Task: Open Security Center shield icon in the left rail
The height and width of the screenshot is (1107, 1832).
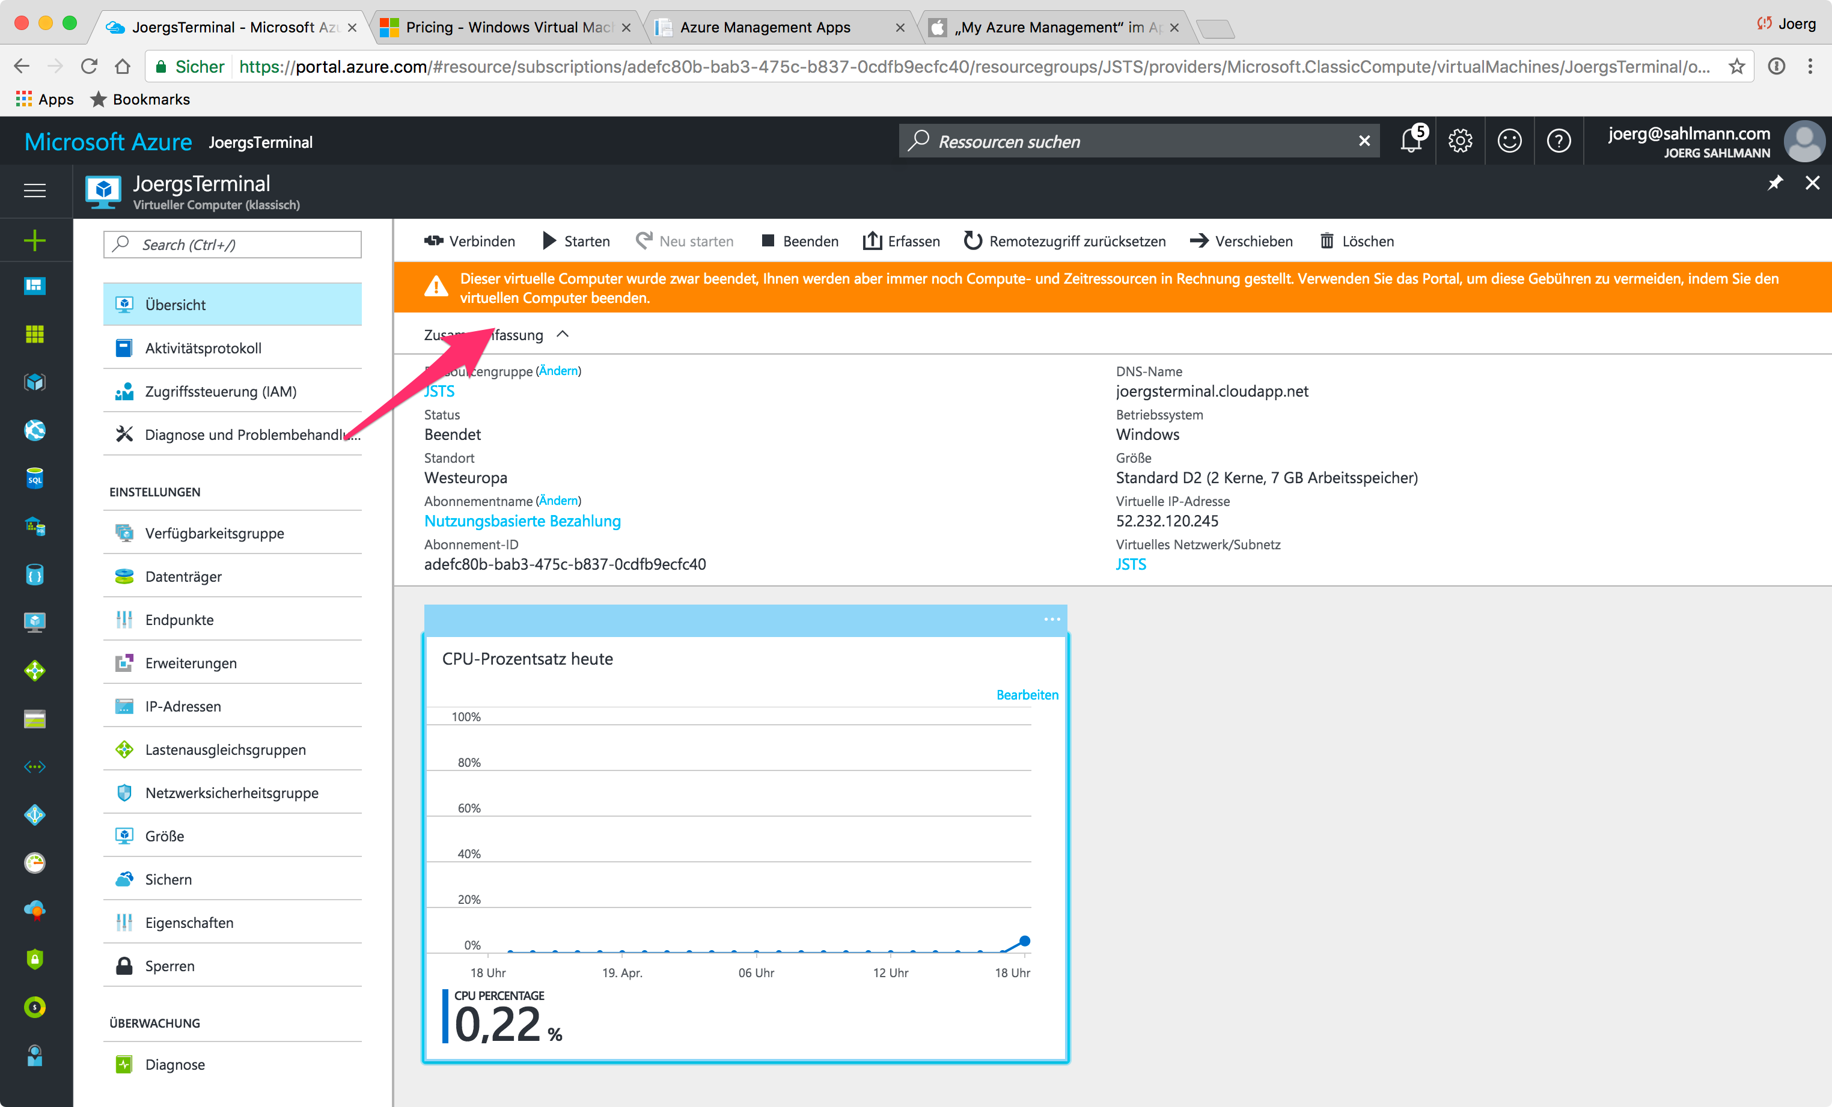Action: coord(35,959)
